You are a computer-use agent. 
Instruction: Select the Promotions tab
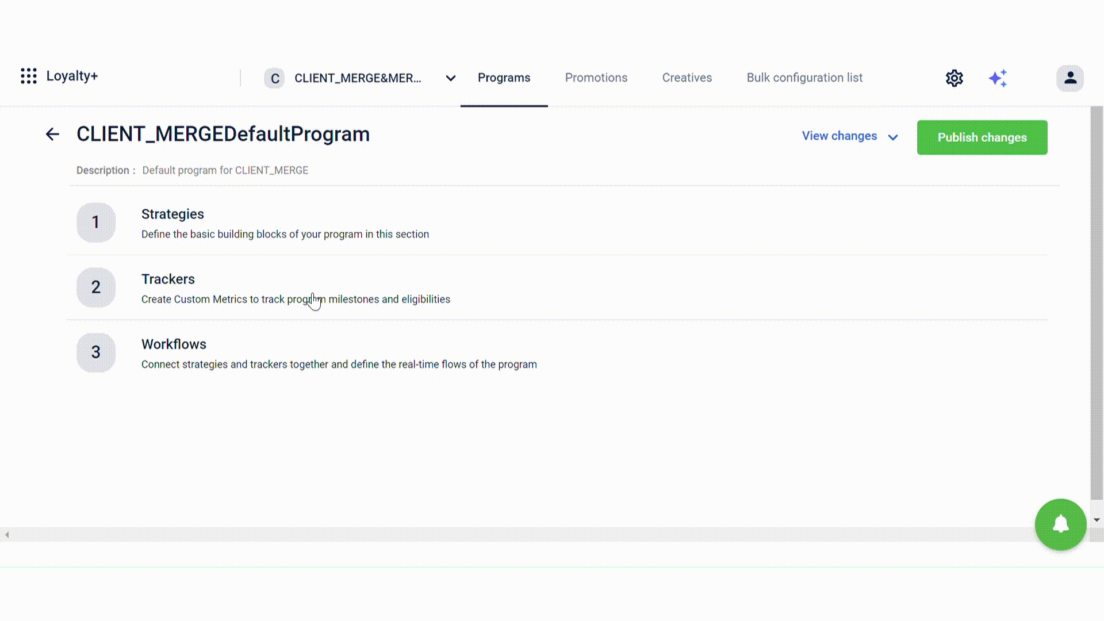pyautogui.click(x=596, y=78)
